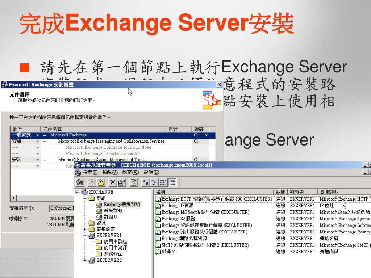Click the 元件名稱 column header in setup wizard
This screenshot has width=371, height=278.
[103, 129]
